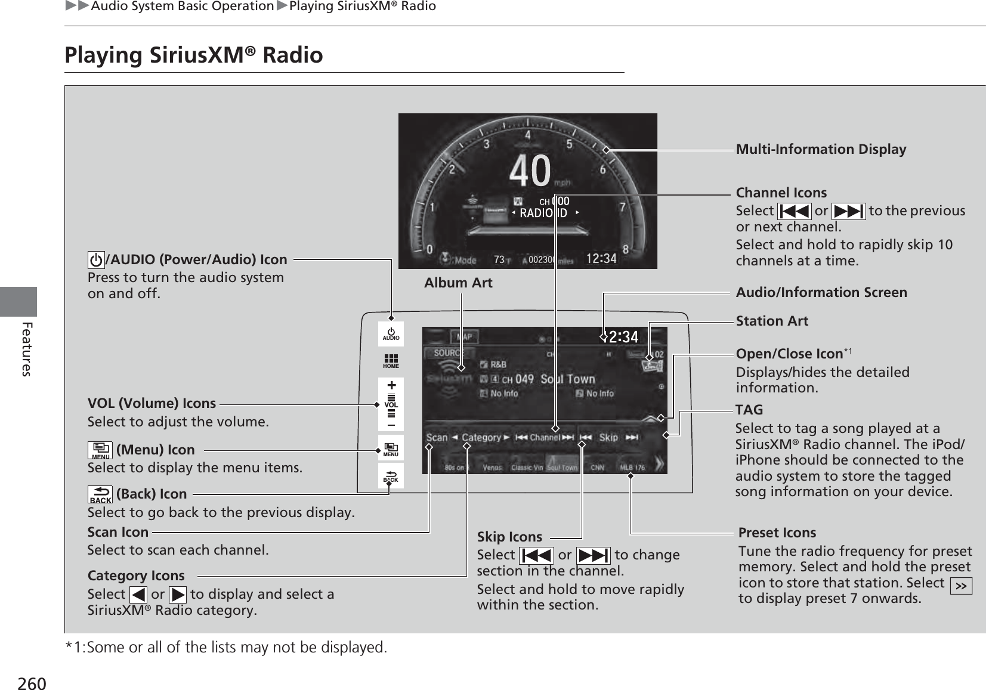Tap the Scan icon
The image size is (986, 690).
[x=436, y=437]
